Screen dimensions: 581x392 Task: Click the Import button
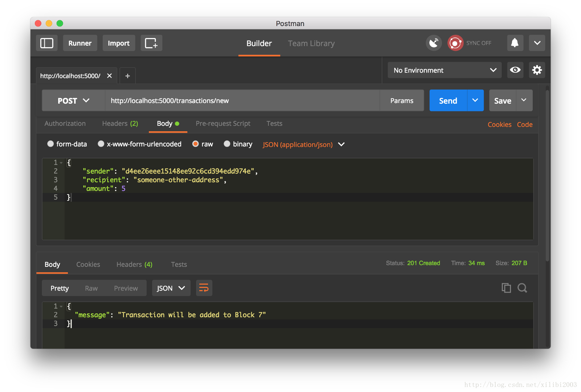click(118, 43)
